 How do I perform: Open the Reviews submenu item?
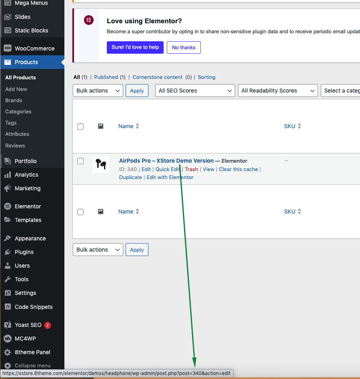click(x=15, y=145)
